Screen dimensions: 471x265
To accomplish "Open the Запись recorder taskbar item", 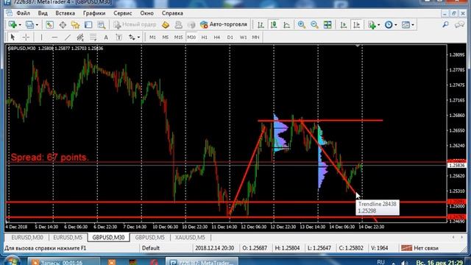I will [63, 262].
